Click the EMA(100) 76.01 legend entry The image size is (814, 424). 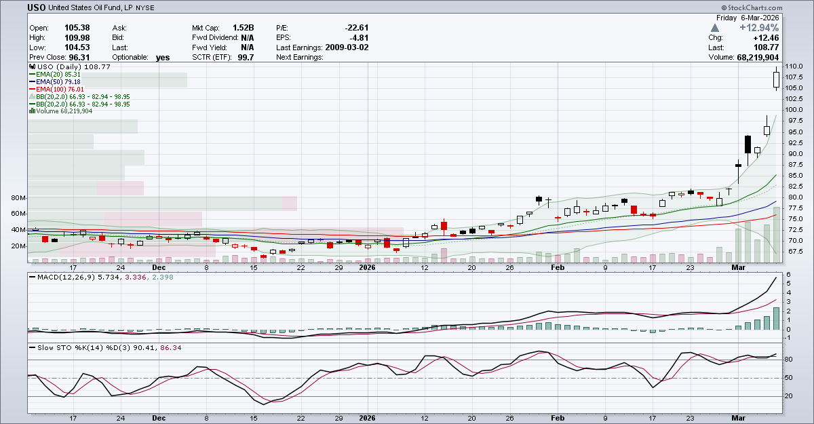coord(60,90)
